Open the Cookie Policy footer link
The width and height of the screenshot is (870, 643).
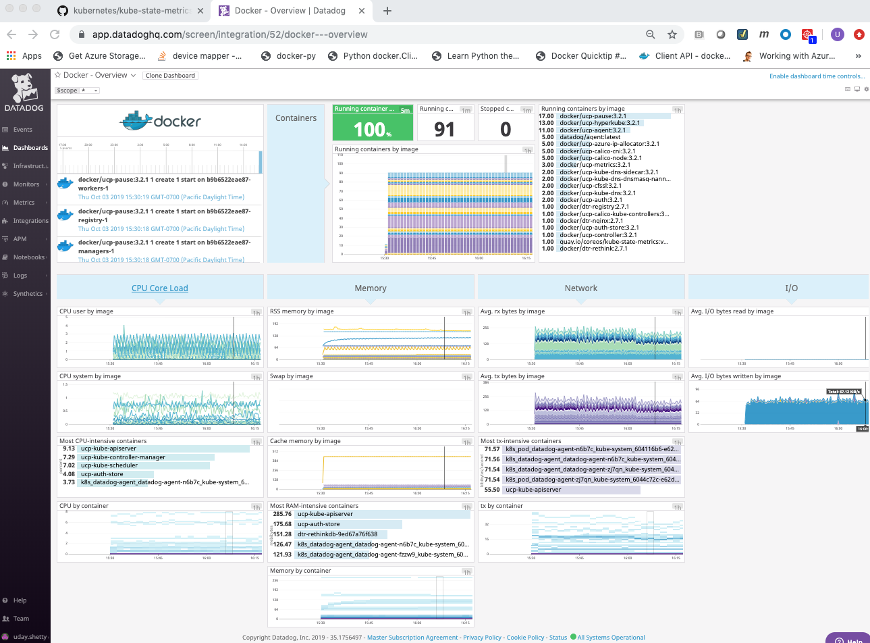525,638
